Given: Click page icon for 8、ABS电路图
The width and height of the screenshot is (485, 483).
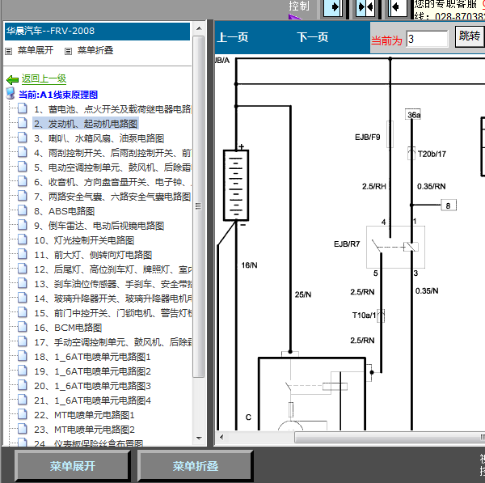Looking at the screenshot, I should click(23, 210).
